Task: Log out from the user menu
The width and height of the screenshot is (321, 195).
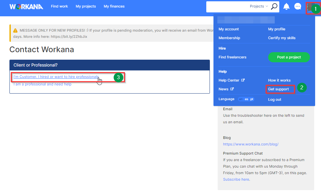Action: 274,99
